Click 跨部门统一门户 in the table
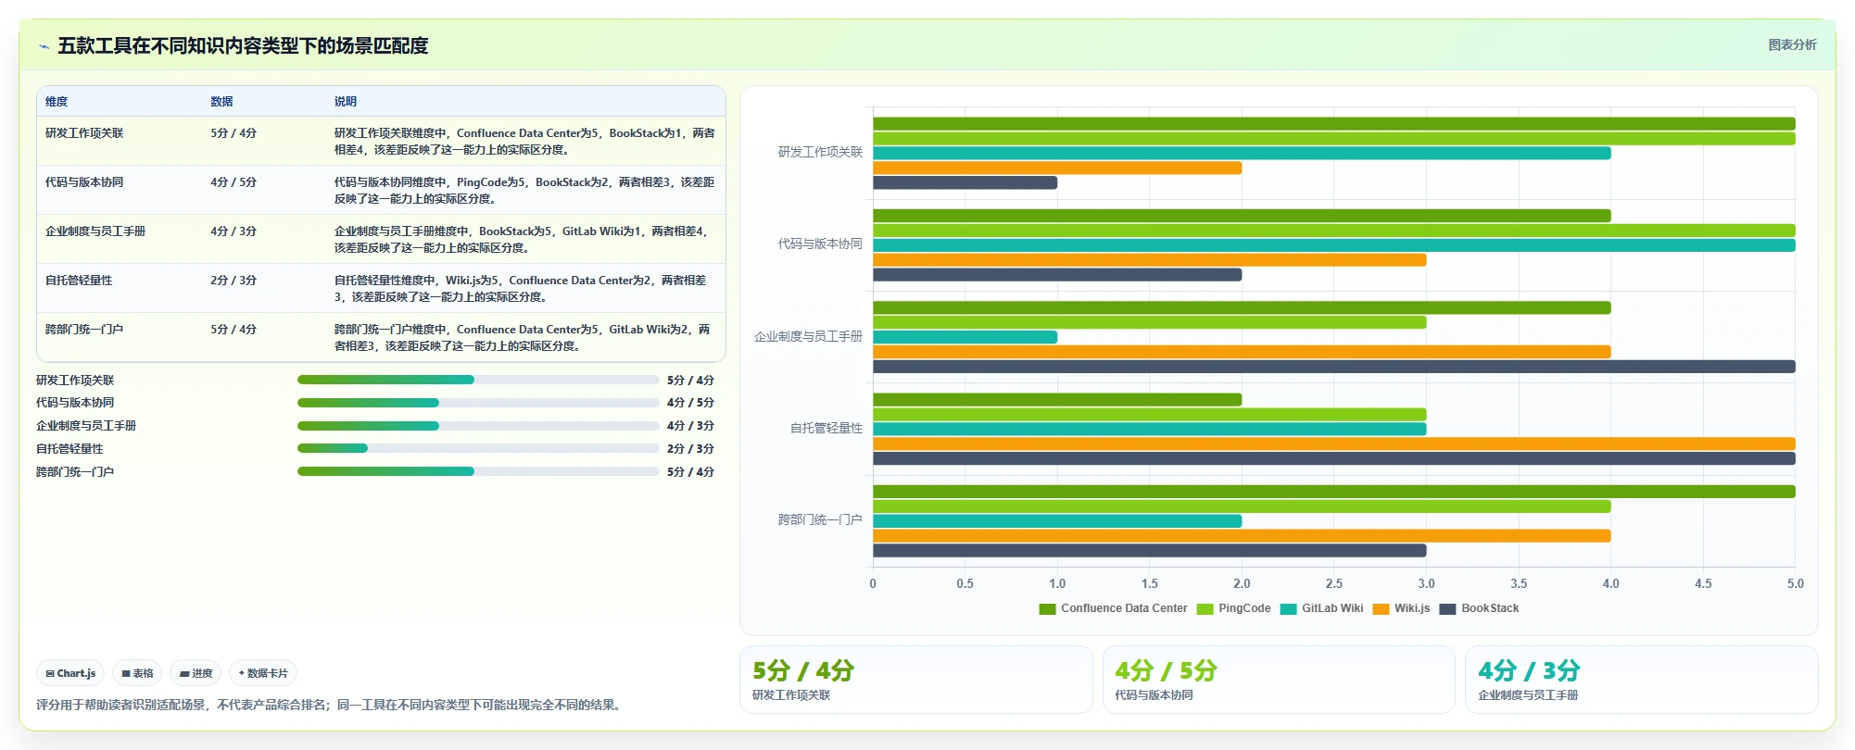 [84, 330]
